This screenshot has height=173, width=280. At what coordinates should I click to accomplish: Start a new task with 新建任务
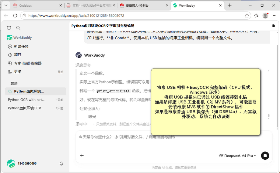pos(18,46)
